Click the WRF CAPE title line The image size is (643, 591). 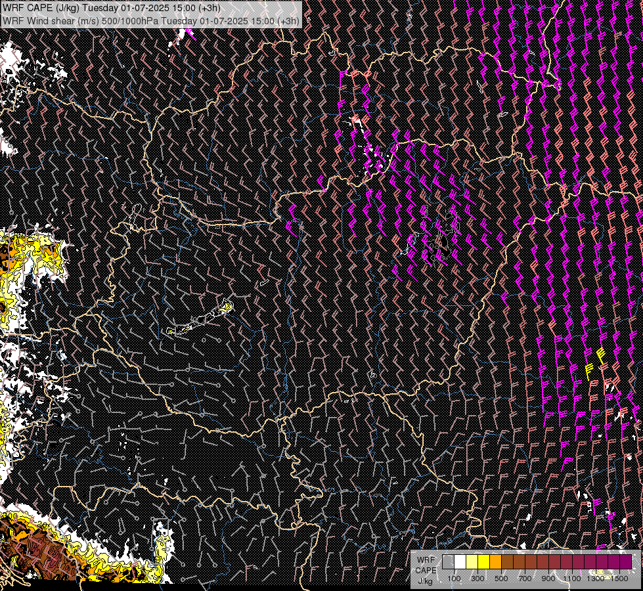point(112,8)
